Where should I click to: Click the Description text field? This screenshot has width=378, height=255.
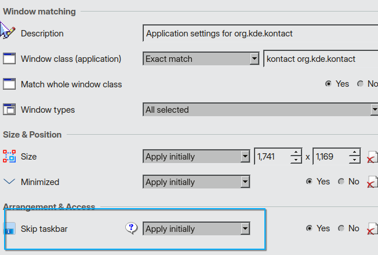coord(260,33)
